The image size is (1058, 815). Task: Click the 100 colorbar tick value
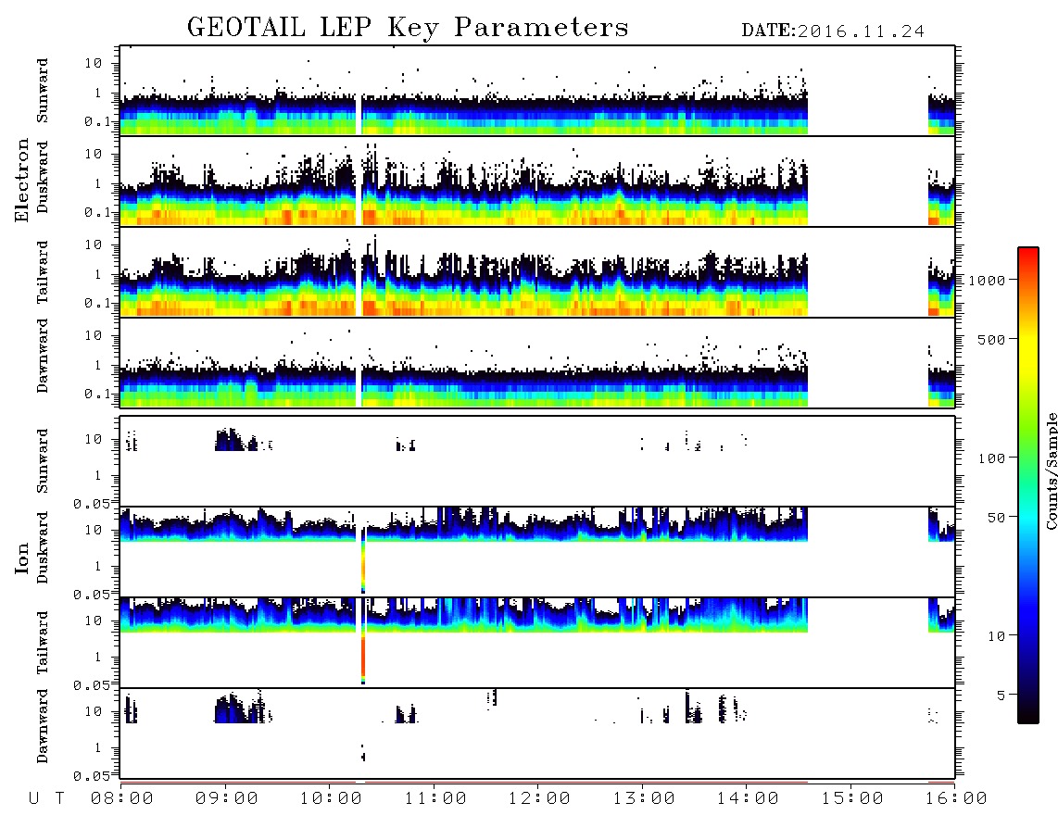[x=991, y=458]
